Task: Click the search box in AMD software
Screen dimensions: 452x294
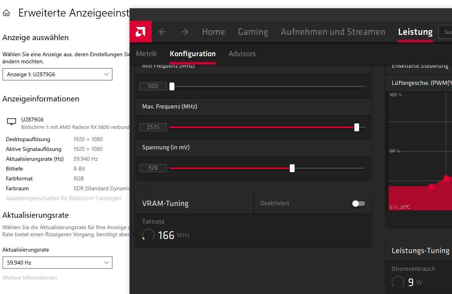Action: (445, 32)
